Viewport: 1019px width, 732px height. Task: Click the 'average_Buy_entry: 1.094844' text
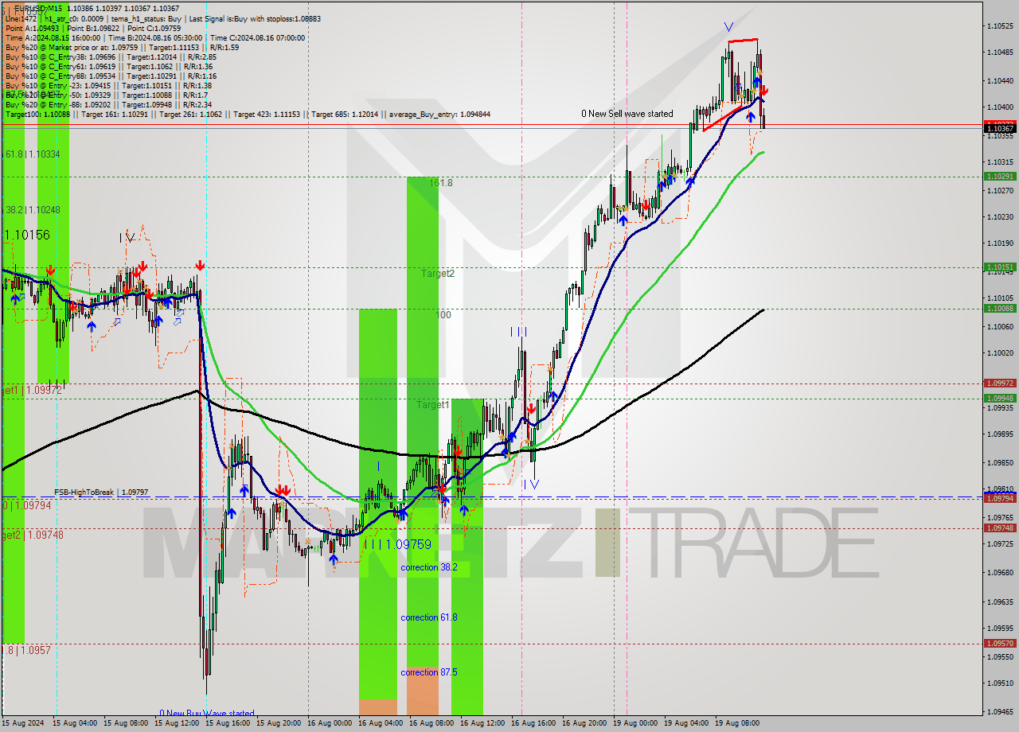(x=439, y=115)
